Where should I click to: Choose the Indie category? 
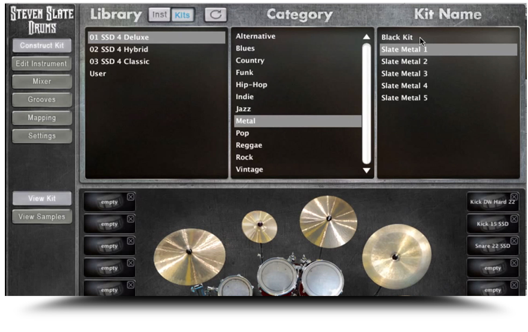[297, 97]
